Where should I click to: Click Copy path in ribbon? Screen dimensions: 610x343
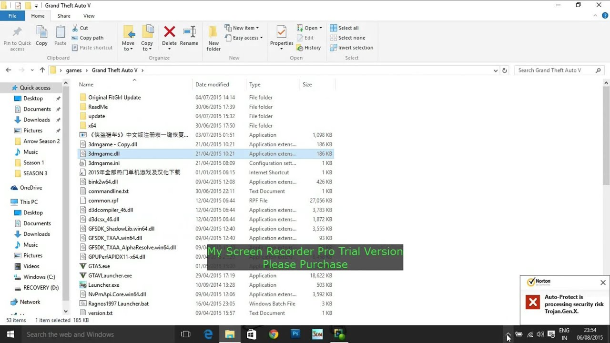click(88, 38)
